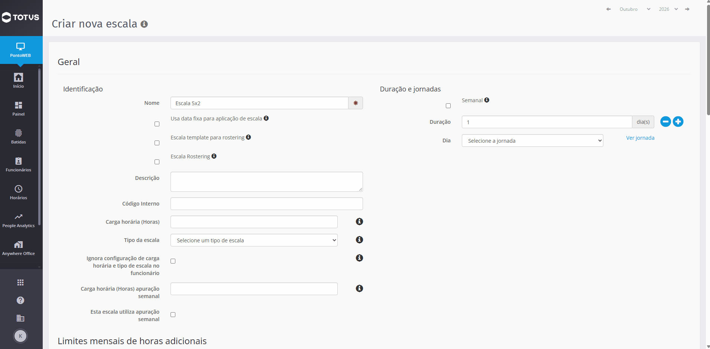
Task: Open Anywhere Office in the sidebar
Action: [x=19, y=248]
